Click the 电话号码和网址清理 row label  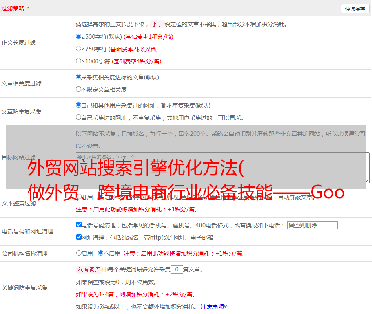27,231
